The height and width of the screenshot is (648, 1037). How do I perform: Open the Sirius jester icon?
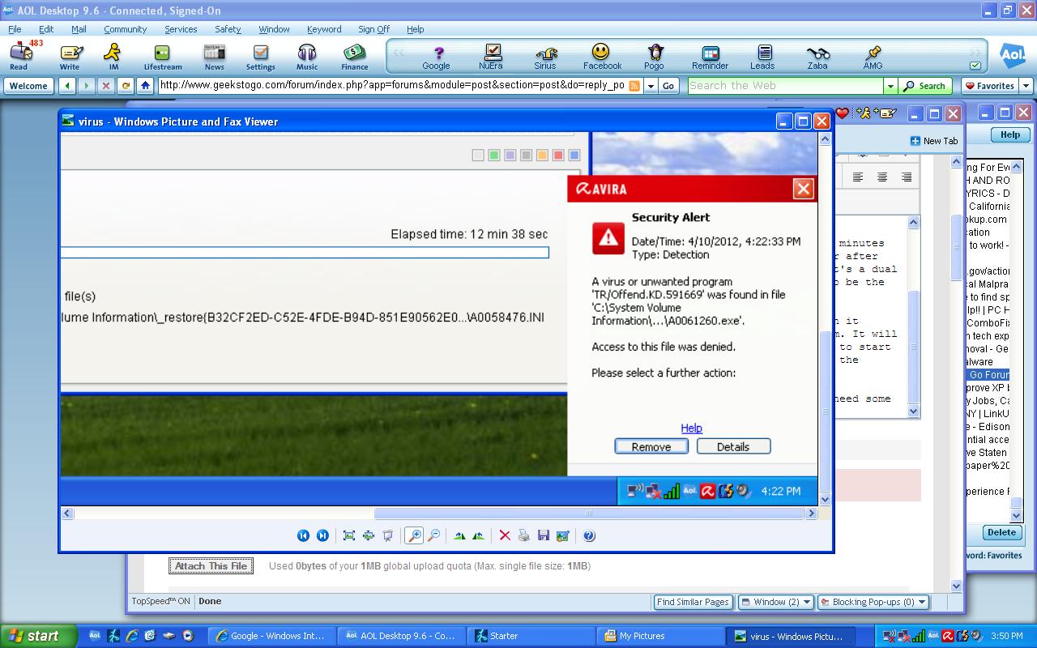coord(545,55)
